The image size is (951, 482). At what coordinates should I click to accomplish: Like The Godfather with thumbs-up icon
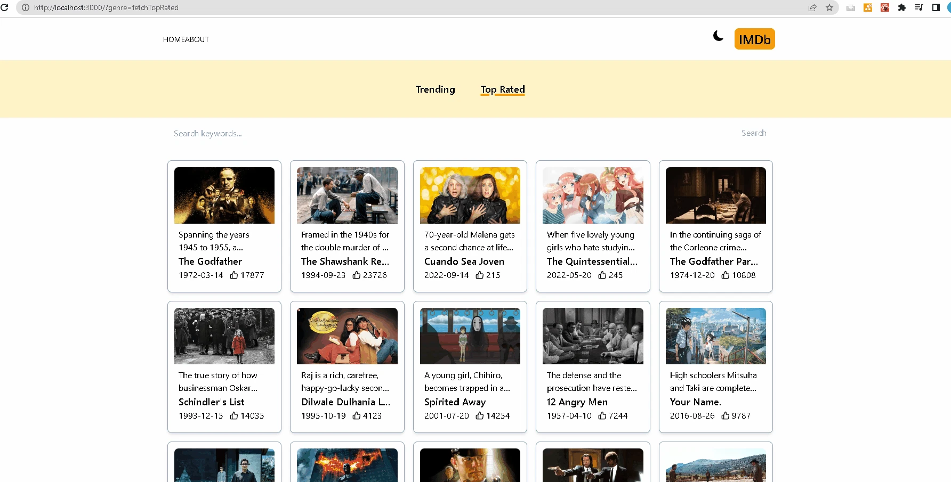tap(234, 275)
